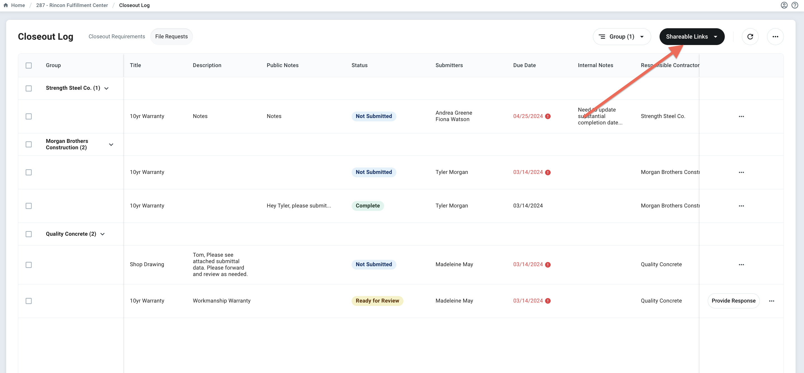Collapse Morgan Brothers Construction group
Image resolution: width=804 pixels, height=373 pixels.
[x=111, y=145]
